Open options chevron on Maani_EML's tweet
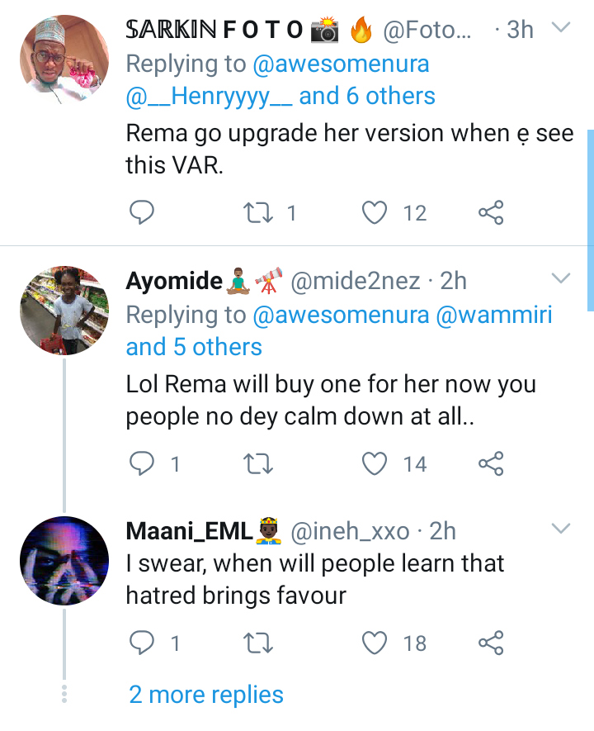Image resolution: width=594 pixels, height=731 pixels. point(561,529)
